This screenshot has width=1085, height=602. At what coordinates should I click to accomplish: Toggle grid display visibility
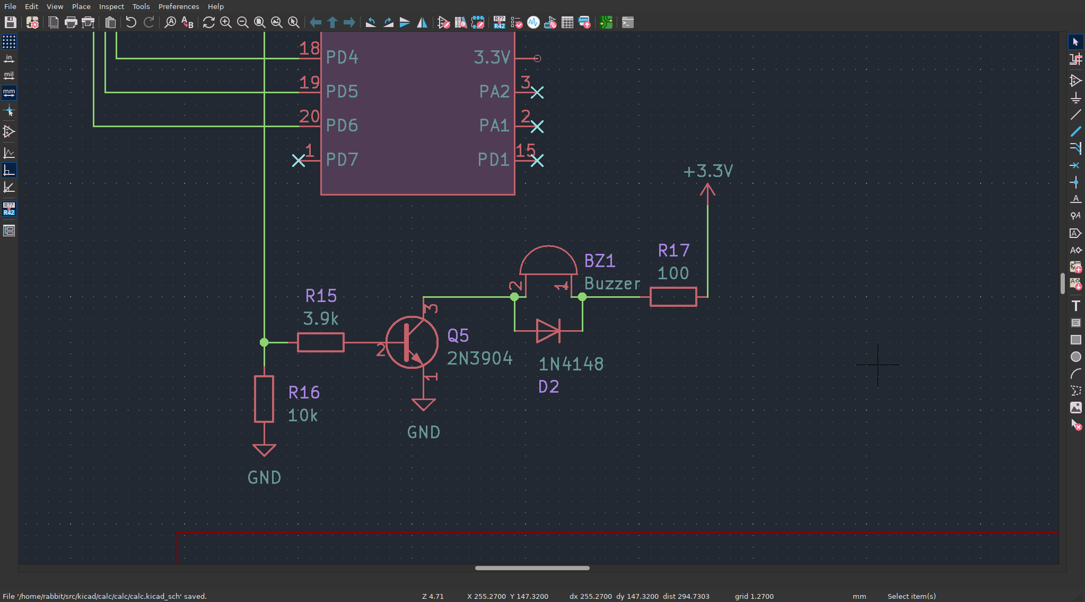[x=9, y=42]
